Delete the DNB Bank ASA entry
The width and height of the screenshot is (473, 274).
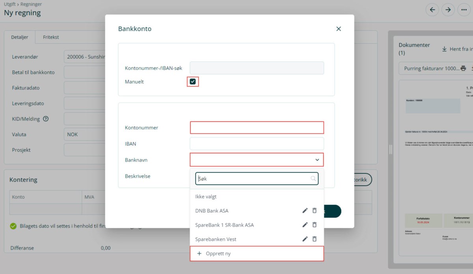tap(314, 211)
